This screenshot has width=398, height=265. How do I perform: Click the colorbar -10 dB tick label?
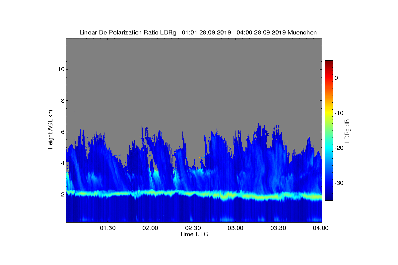pos(339,113)
